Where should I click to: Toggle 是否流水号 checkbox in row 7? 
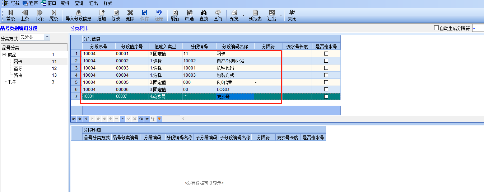pyautogui.click(x=326, y=96)
